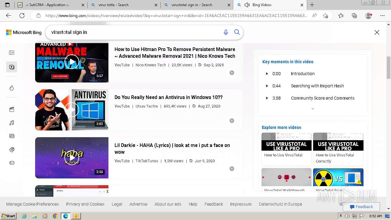Go back to the previous browser page
391x220 pixels.
[x=9, y=16]
